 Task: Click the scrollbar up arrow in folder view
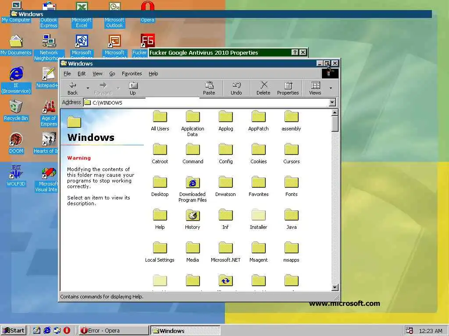(x=335, y=112)
